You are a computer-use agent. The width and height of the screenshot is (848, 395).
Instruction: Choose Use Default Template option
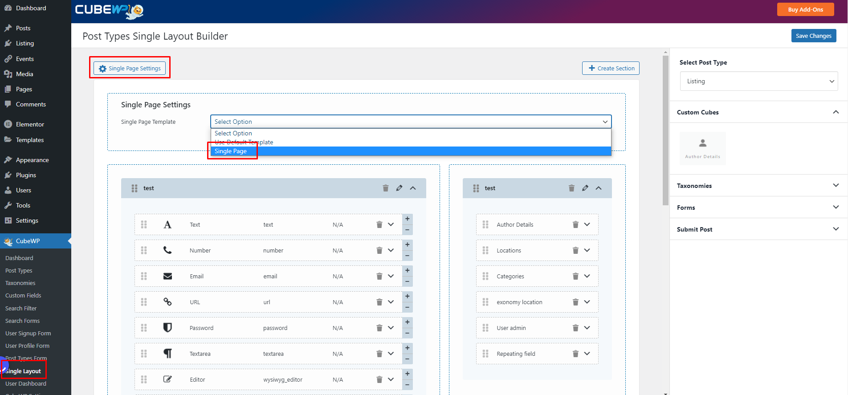411,143
